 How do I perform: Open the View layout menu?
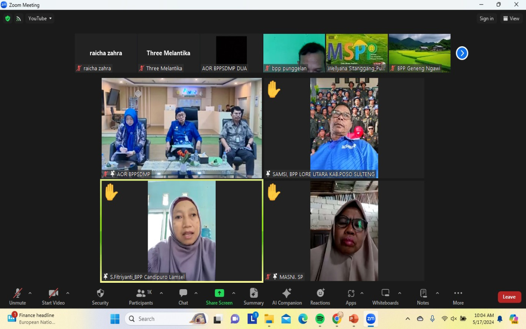tap(511, 18)
